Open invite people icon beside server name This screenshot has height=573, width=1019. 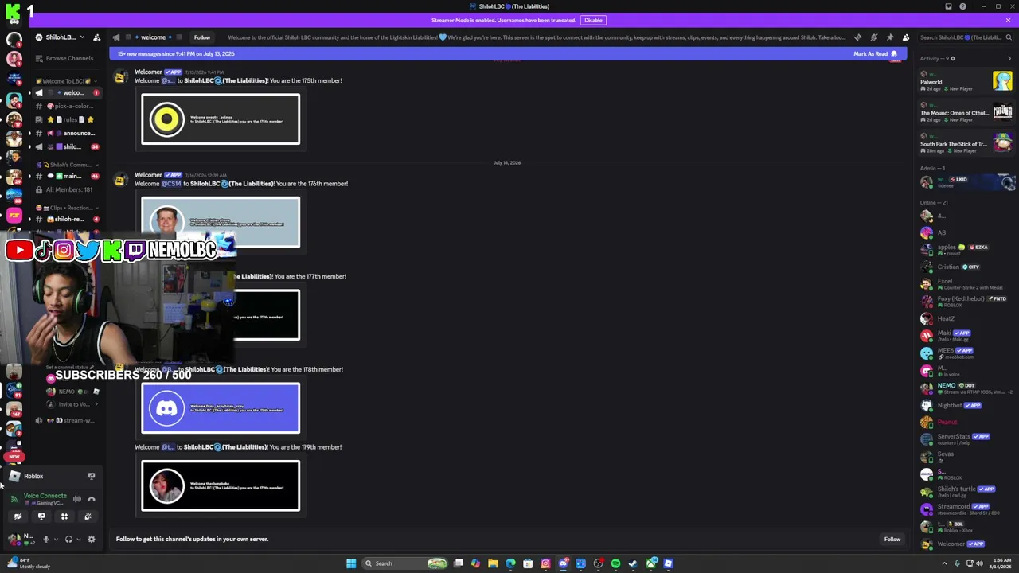point(96,37)
